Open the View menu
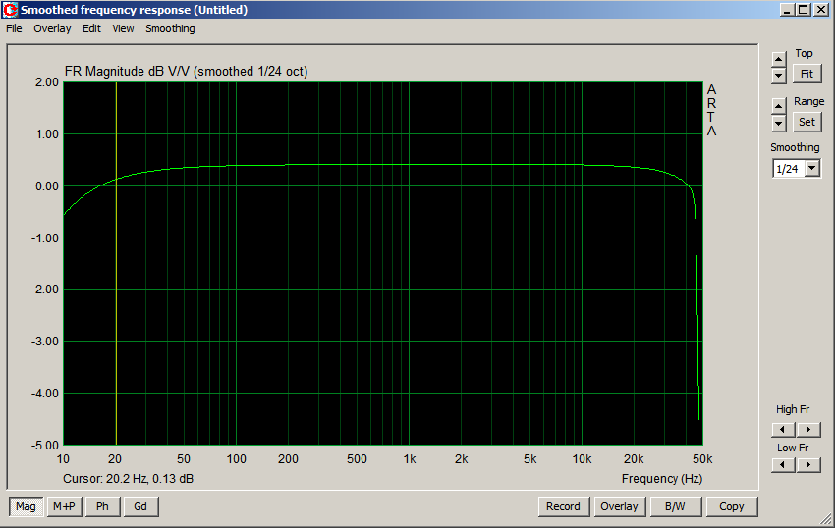The image size is (835, 528). coord(123,28)
